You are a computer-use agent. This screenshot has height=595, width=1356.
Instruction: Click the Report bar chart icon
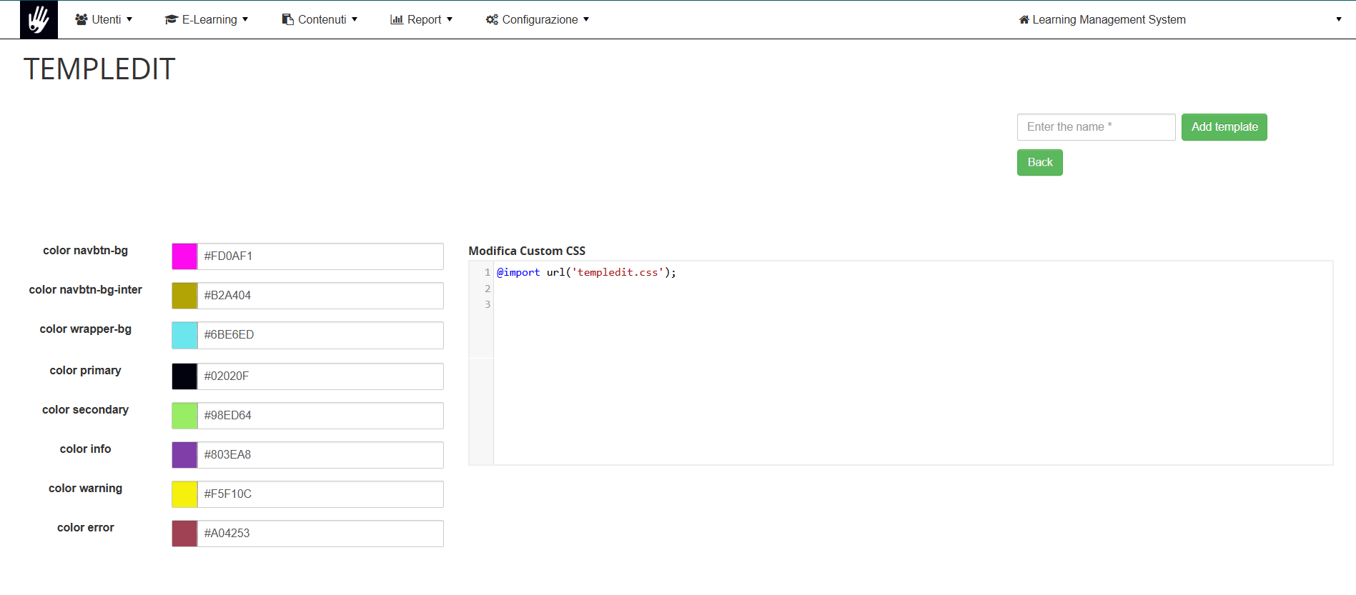397,19
